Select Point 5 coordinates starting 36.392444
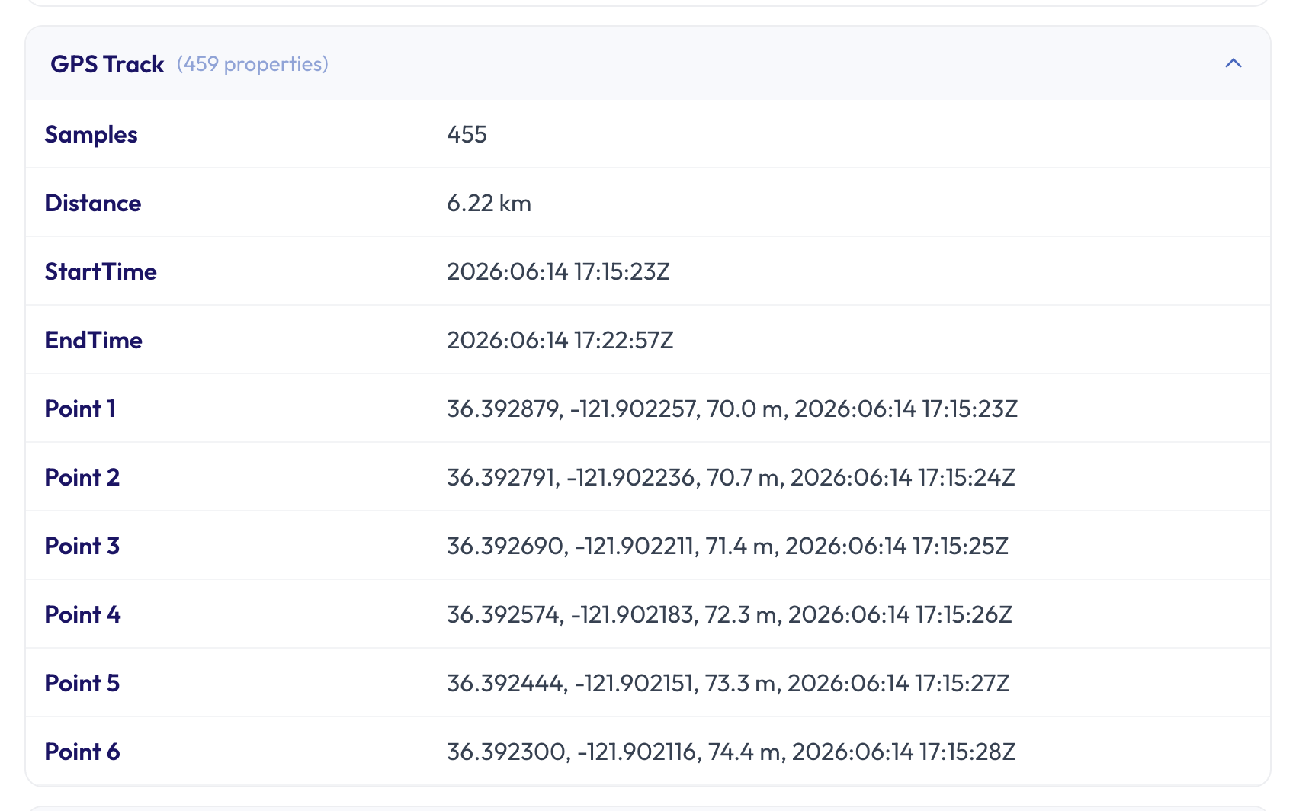 pos(728,683)
